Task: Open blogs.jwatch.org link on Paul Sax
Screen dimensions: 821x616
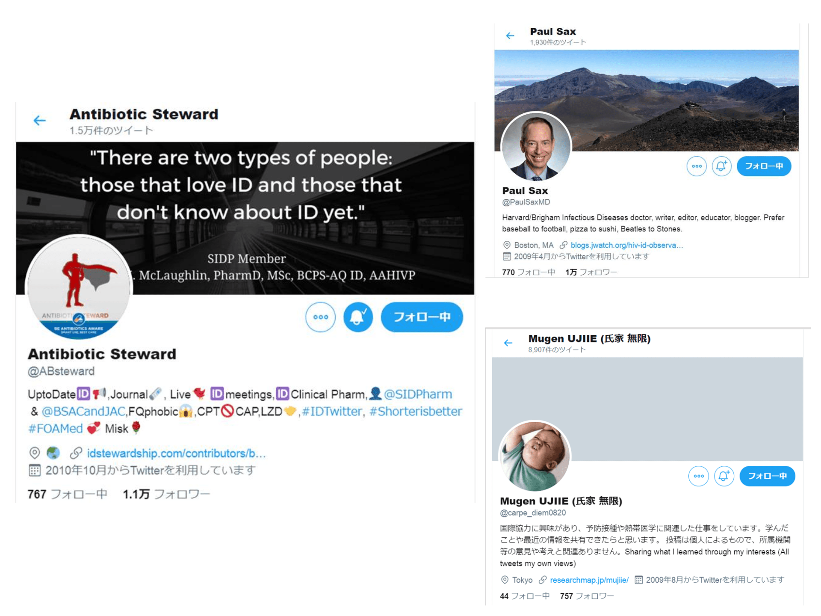Action: pos(627,245)
